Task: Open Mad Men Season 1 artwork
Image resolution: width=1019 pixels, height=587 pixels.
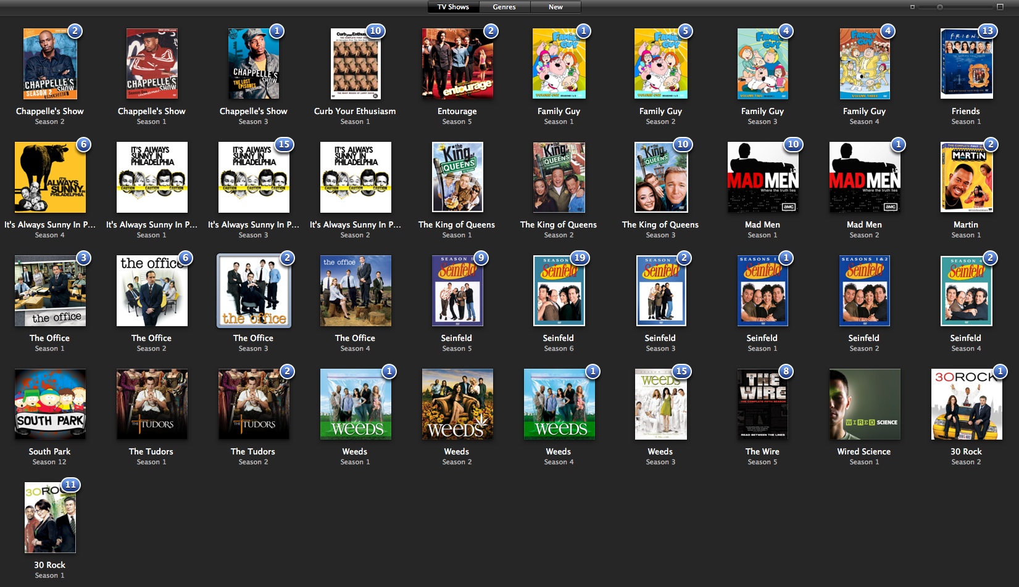Action: pyautogui.click(x=763, y=177)
